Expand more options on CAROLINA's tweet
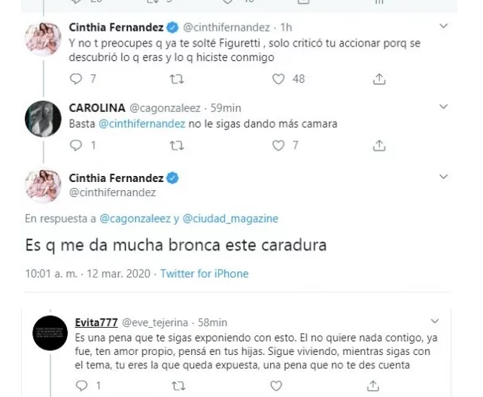Viewport: 483px width, 397px height. click(x=442, y=108)
